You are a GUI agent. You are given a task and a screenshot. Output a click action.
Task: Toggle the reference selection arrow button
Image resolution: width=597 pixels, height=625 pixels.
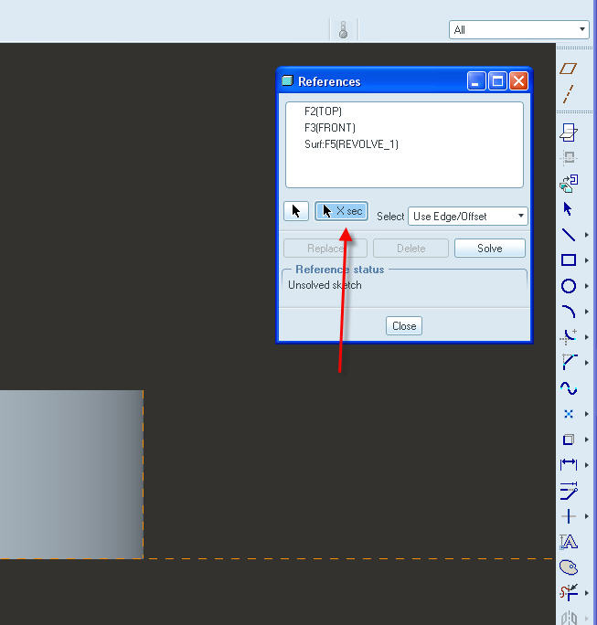[x=296, y=211]
